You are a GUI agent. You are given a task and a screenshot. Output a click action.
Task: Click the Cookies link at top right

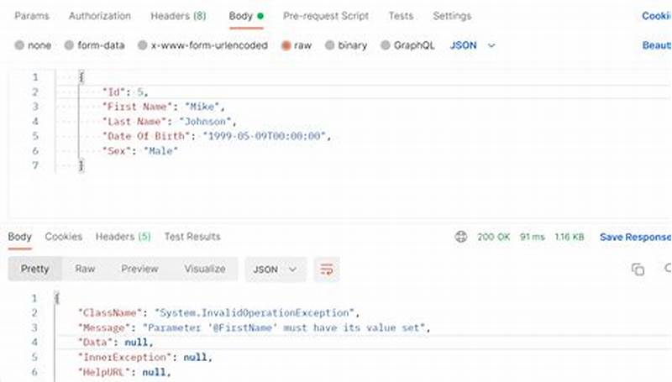coord(657,16)
